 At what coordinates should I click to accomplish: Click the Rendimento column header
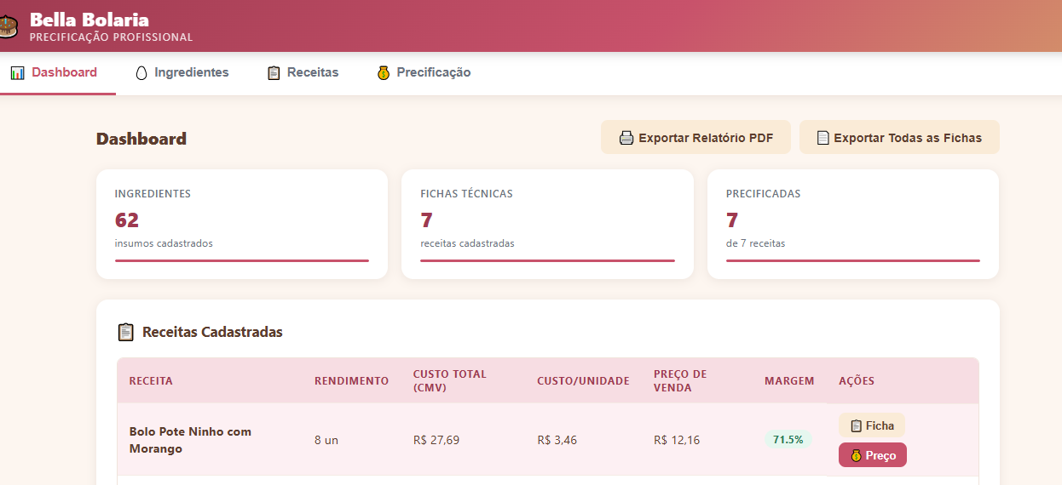[351, 381]
